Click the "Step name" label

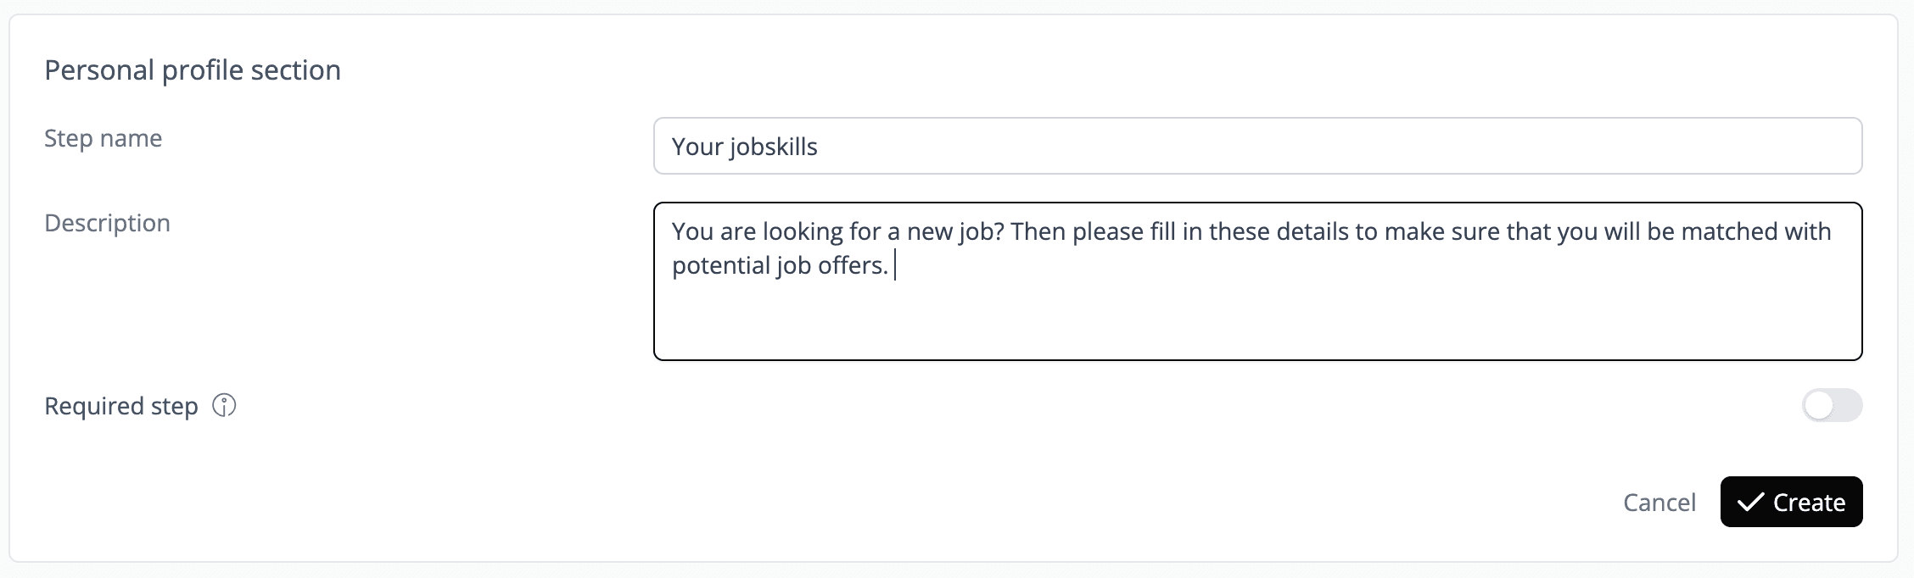(x=103, y=138)
